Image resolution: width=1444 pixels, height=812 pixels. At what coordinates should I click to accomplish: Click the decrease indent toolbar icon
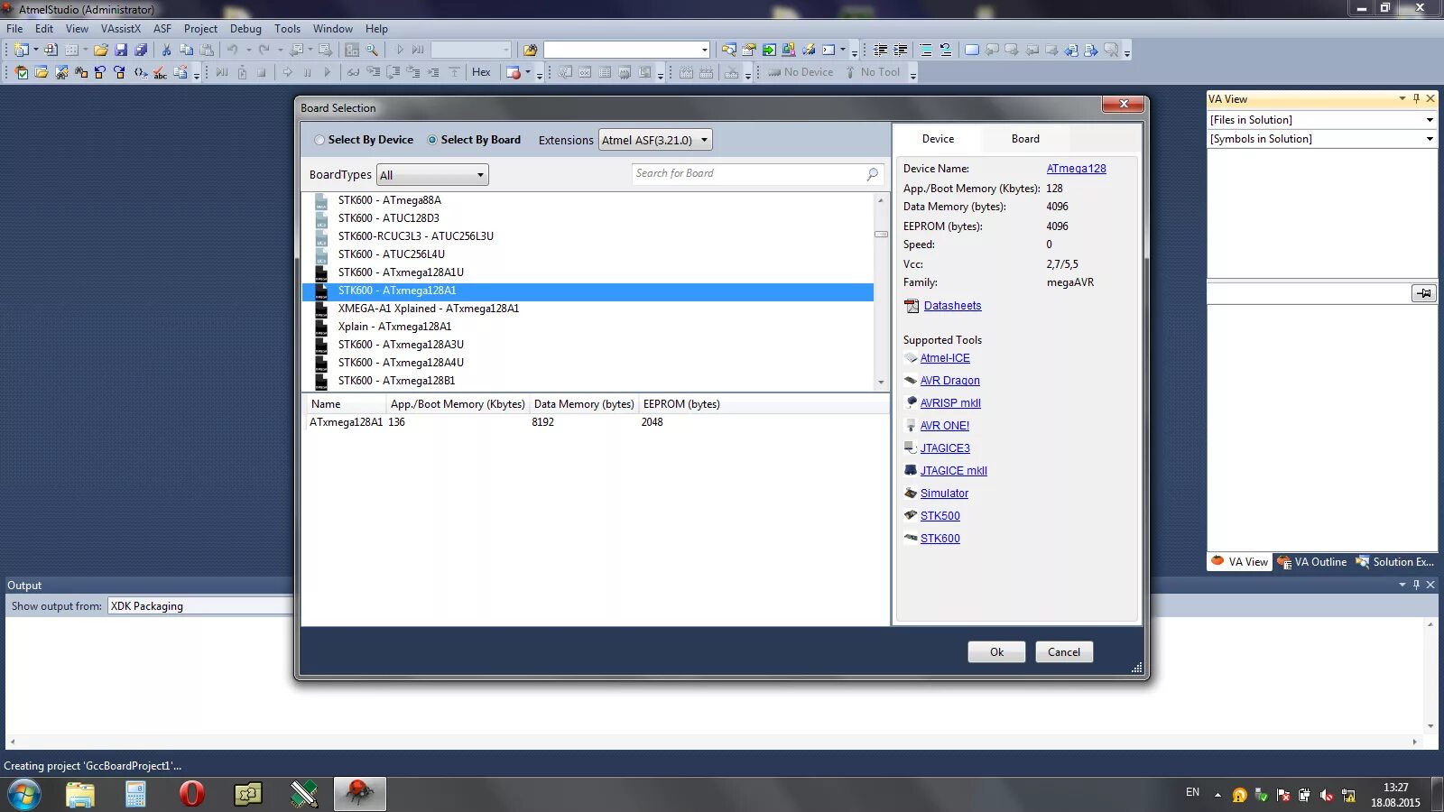tap(881, 51)
